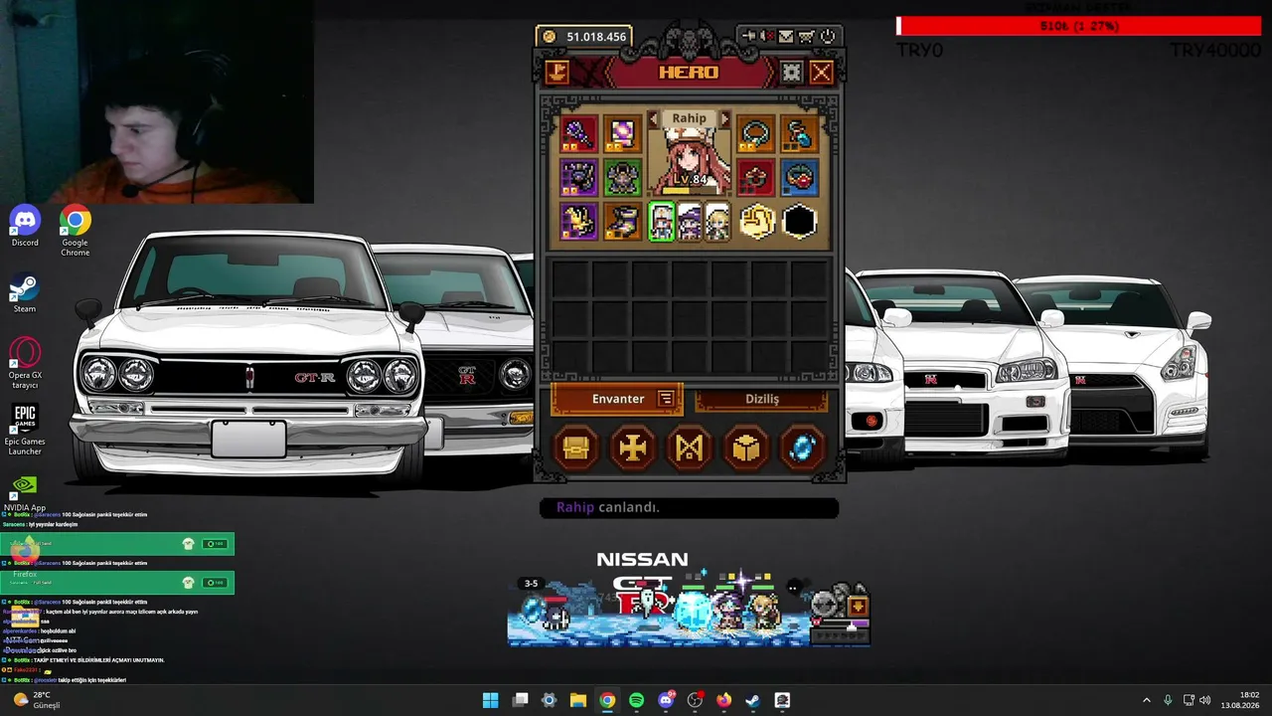Open the blue portal button
Image resolution: width=1272 pixels, height=716 pixels.
(x=803, y=448)
